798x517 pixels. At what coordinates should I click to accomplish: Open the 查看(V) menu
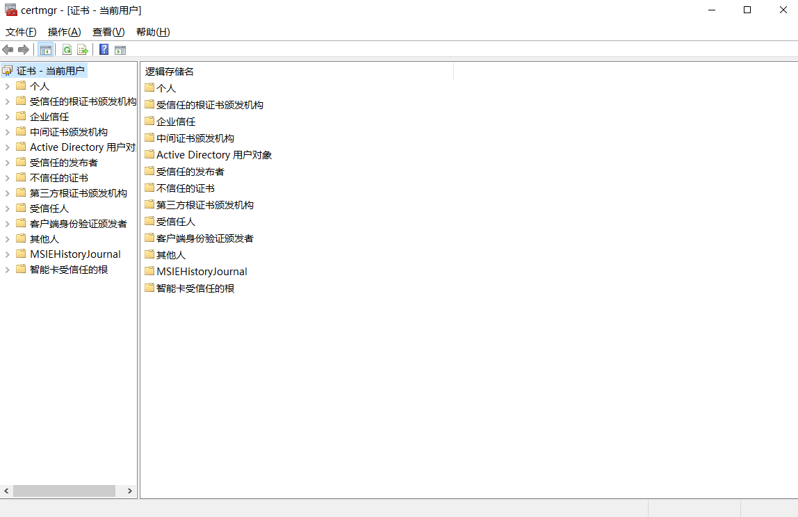point(108,32)
